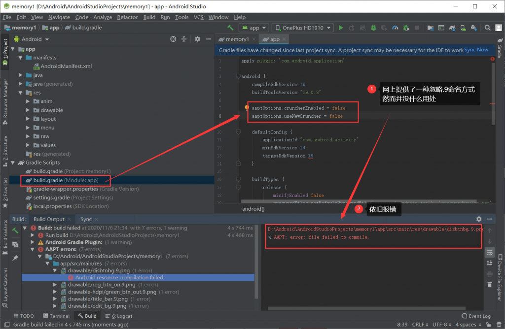Click the Build panel hammer rebuild icon

(x=15, y=230)
